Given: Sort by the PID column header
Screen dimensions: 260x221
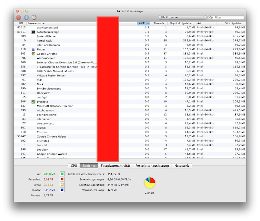Looking at the screenshot, I should (21, 23).
